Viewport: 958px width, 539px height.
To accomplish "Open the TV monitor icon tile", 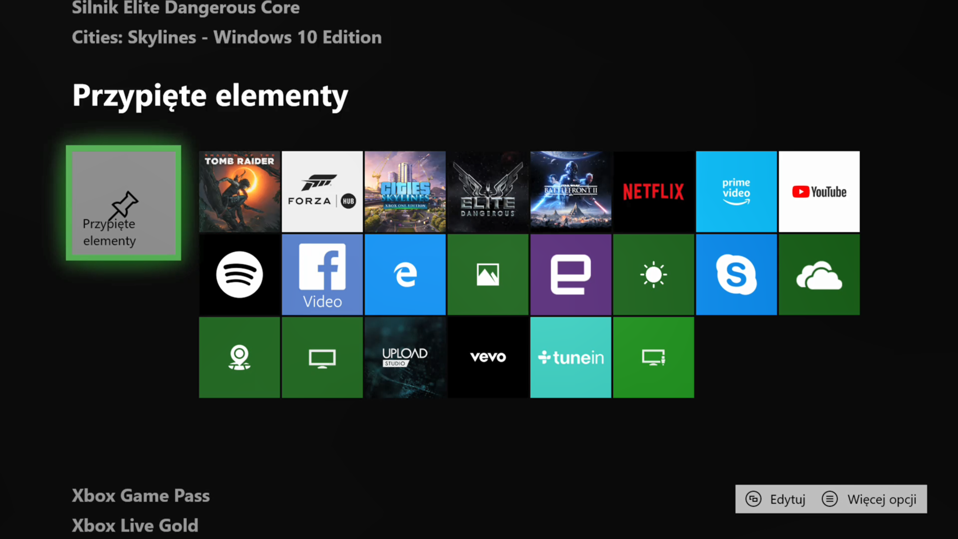I will [322, 357].
